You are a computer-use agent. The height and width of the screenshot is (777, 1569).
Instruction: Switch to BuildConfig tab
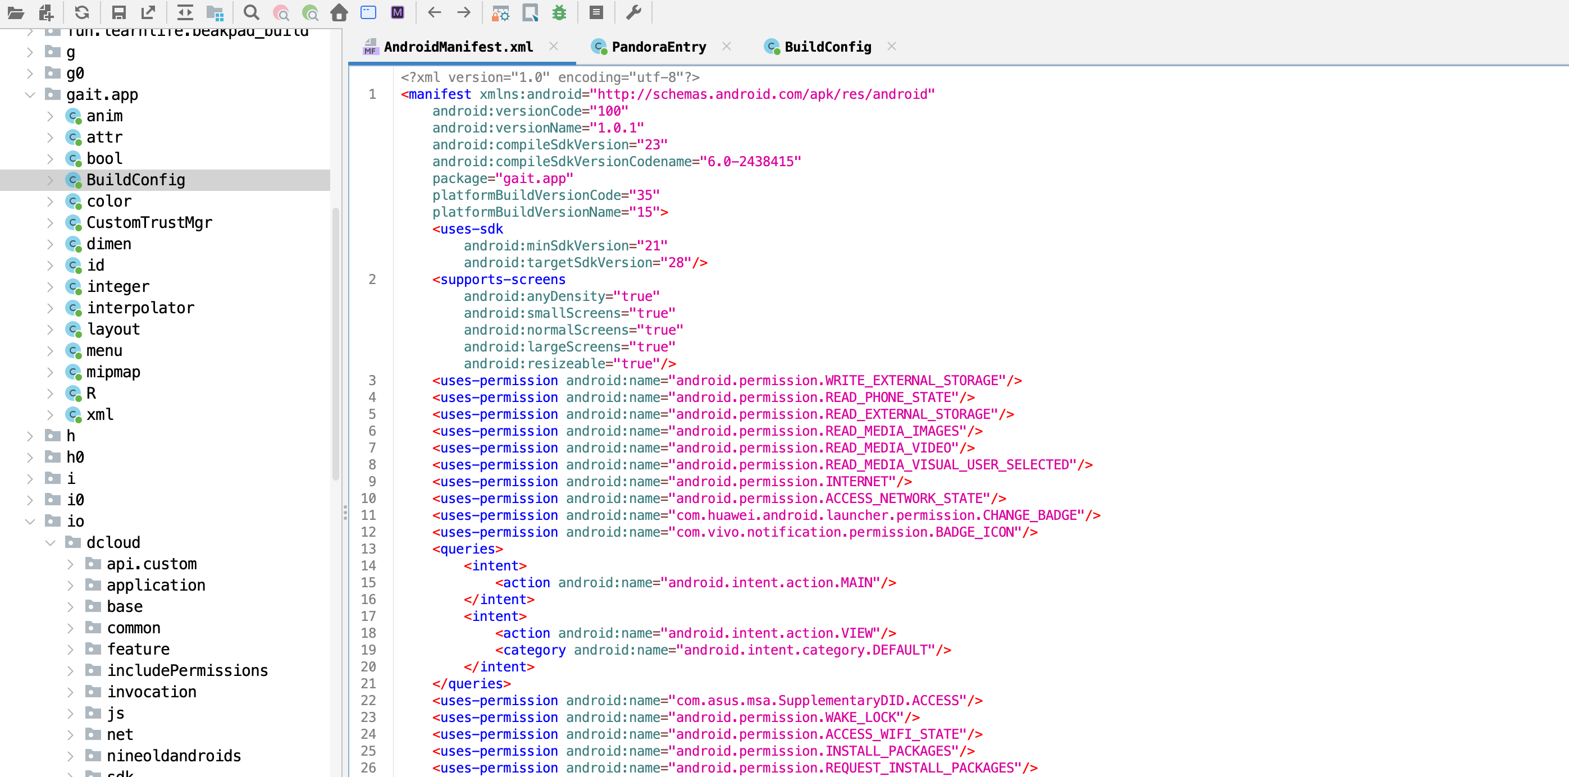(x=827, y=47)
